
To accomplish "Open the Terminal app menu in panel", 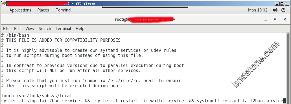I will pyautogui.click(x=64, y=10).
